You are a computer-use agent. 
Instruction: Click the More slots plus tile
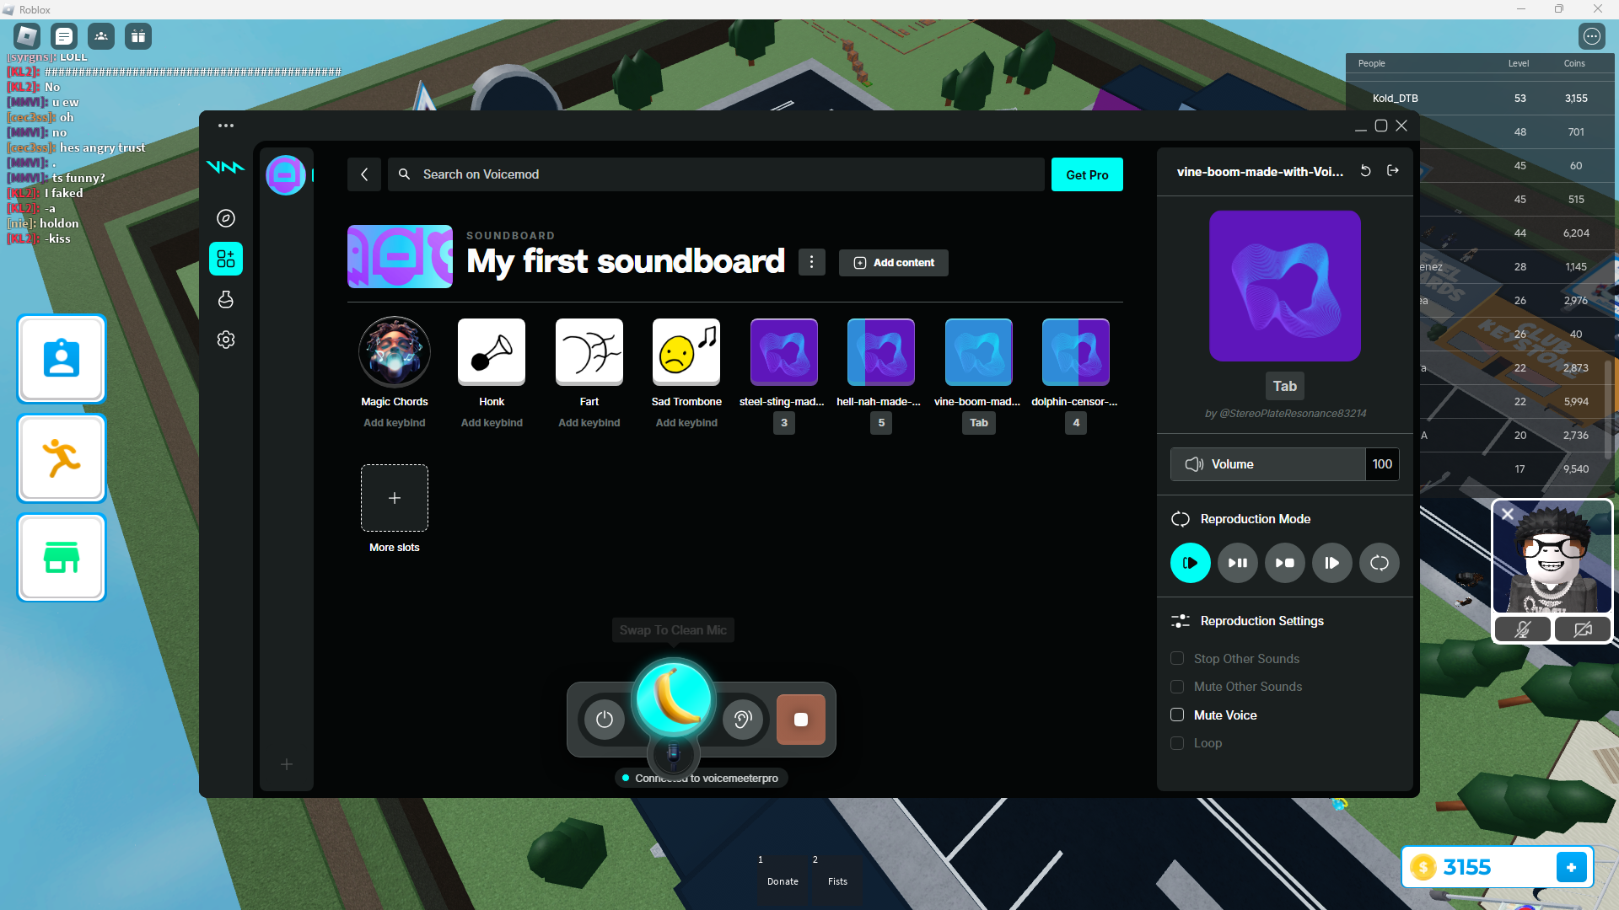[x=395, y=498]
